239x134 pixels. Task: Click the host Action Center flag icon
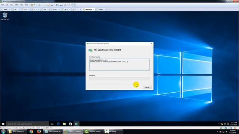coord(220,132)
